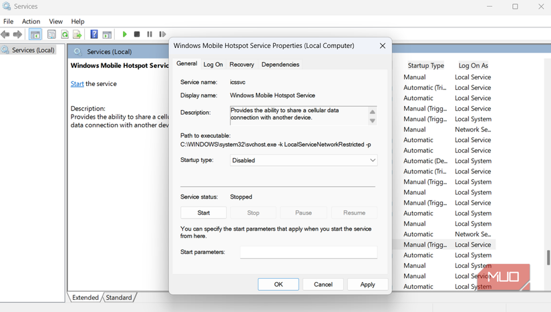Open Help via the blue question-mark icon
This screenshot has width=551, height=312.
click(94, 34)
